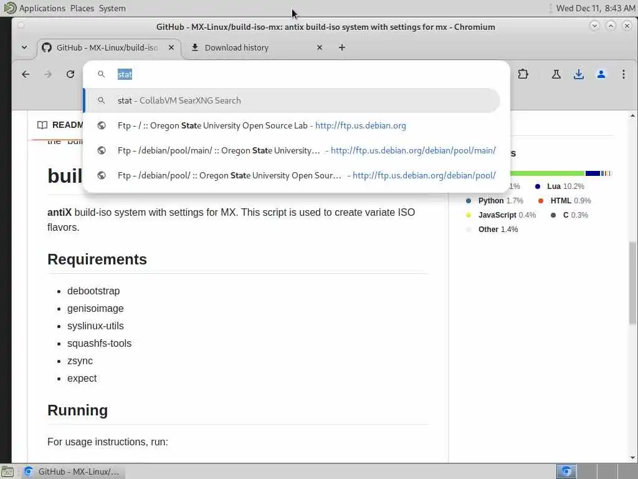638x479 pixels.
Task: Click the omnibox search magnifier icon
Action: 102,74
